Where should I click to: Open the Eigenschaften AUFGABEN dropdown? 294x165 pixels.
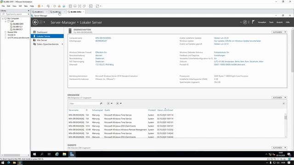(x=279, y=32)
